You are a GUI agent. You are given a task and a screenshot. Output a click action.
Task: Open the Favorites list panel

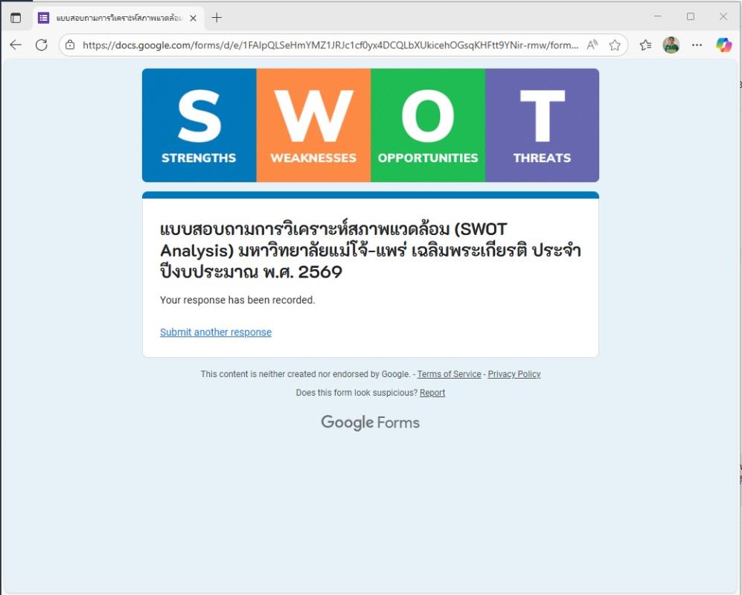pos(645,45)
